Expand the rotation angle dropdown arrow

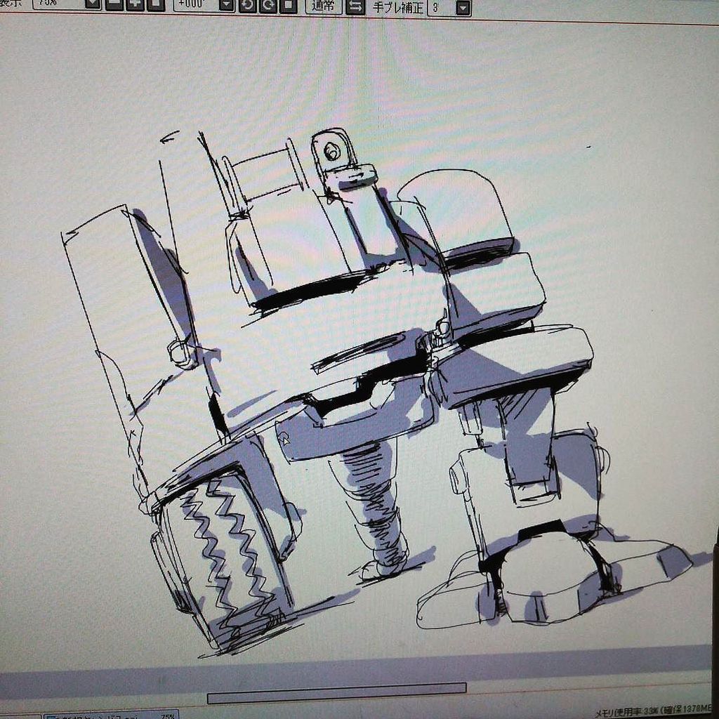(226, 6)
